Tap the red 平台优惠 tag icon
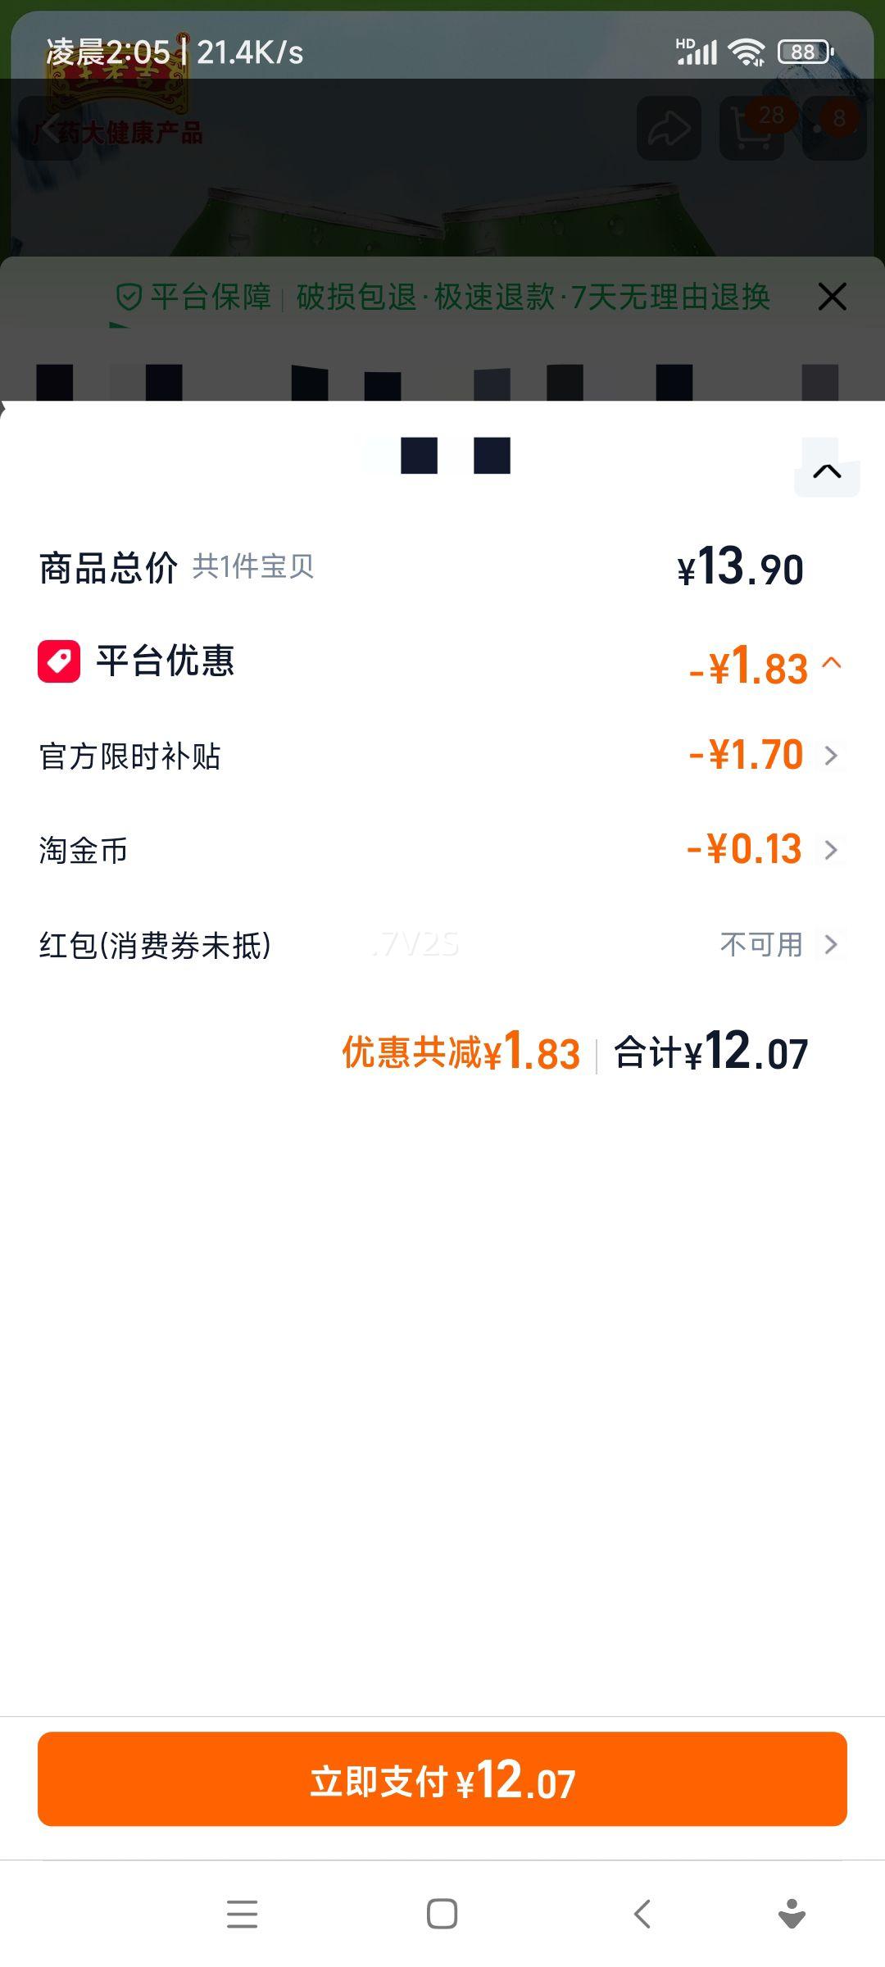Image resolution: width=885 pixels, height=1967 pixels. [x=59, y=661]
